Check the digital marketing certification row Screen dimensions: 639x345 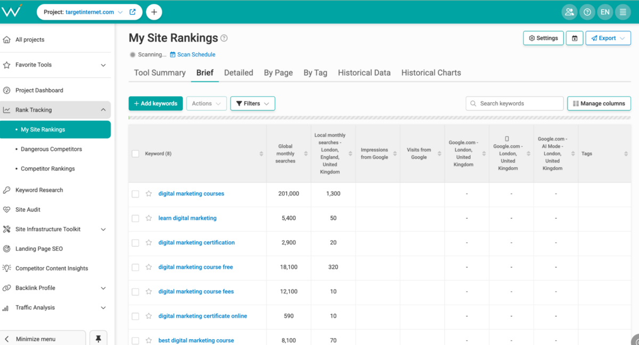135,243
